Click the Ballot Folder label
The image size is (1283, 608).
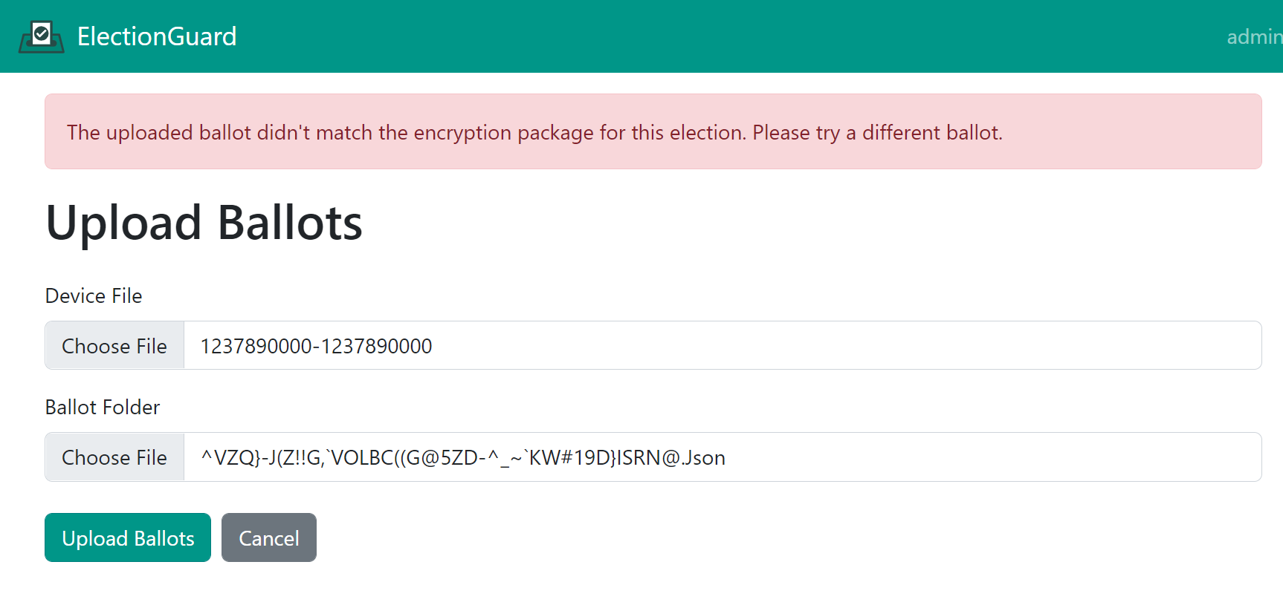103,407
